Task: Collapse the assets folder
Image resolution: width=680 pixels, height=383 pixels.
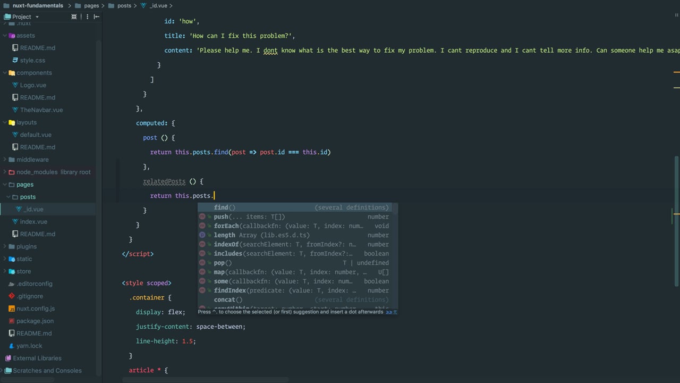Action: (5, 36)
